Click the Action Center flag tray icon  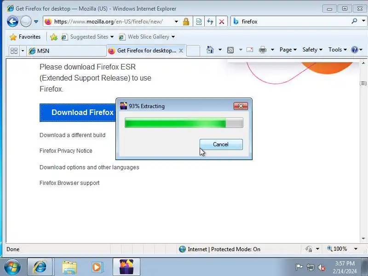coord(299,267)
